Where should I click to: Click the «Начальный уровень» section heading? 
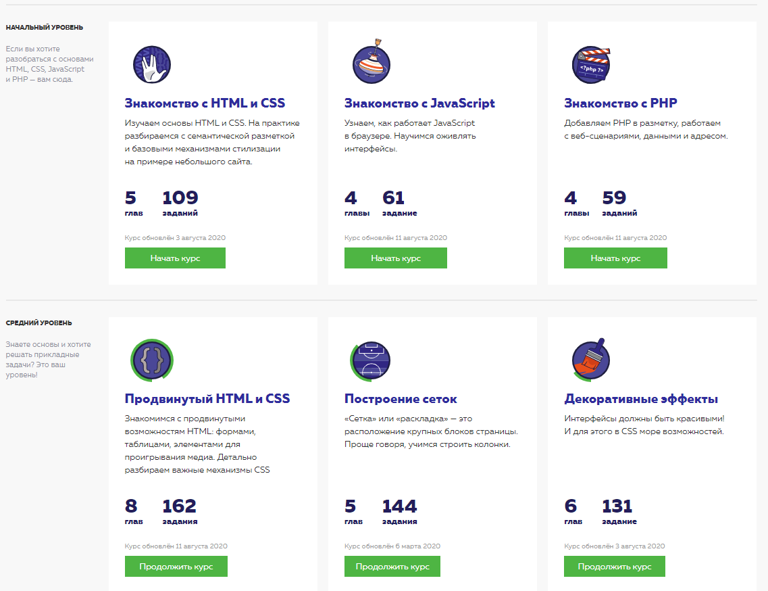click(45, 28)
